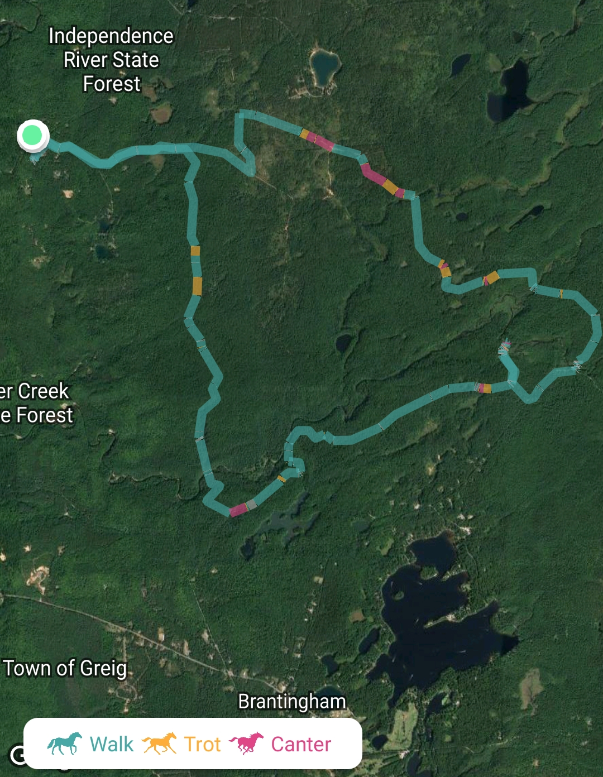Tap the small blue pond north of the route
603x777 pixels.
tap(325, 66)
